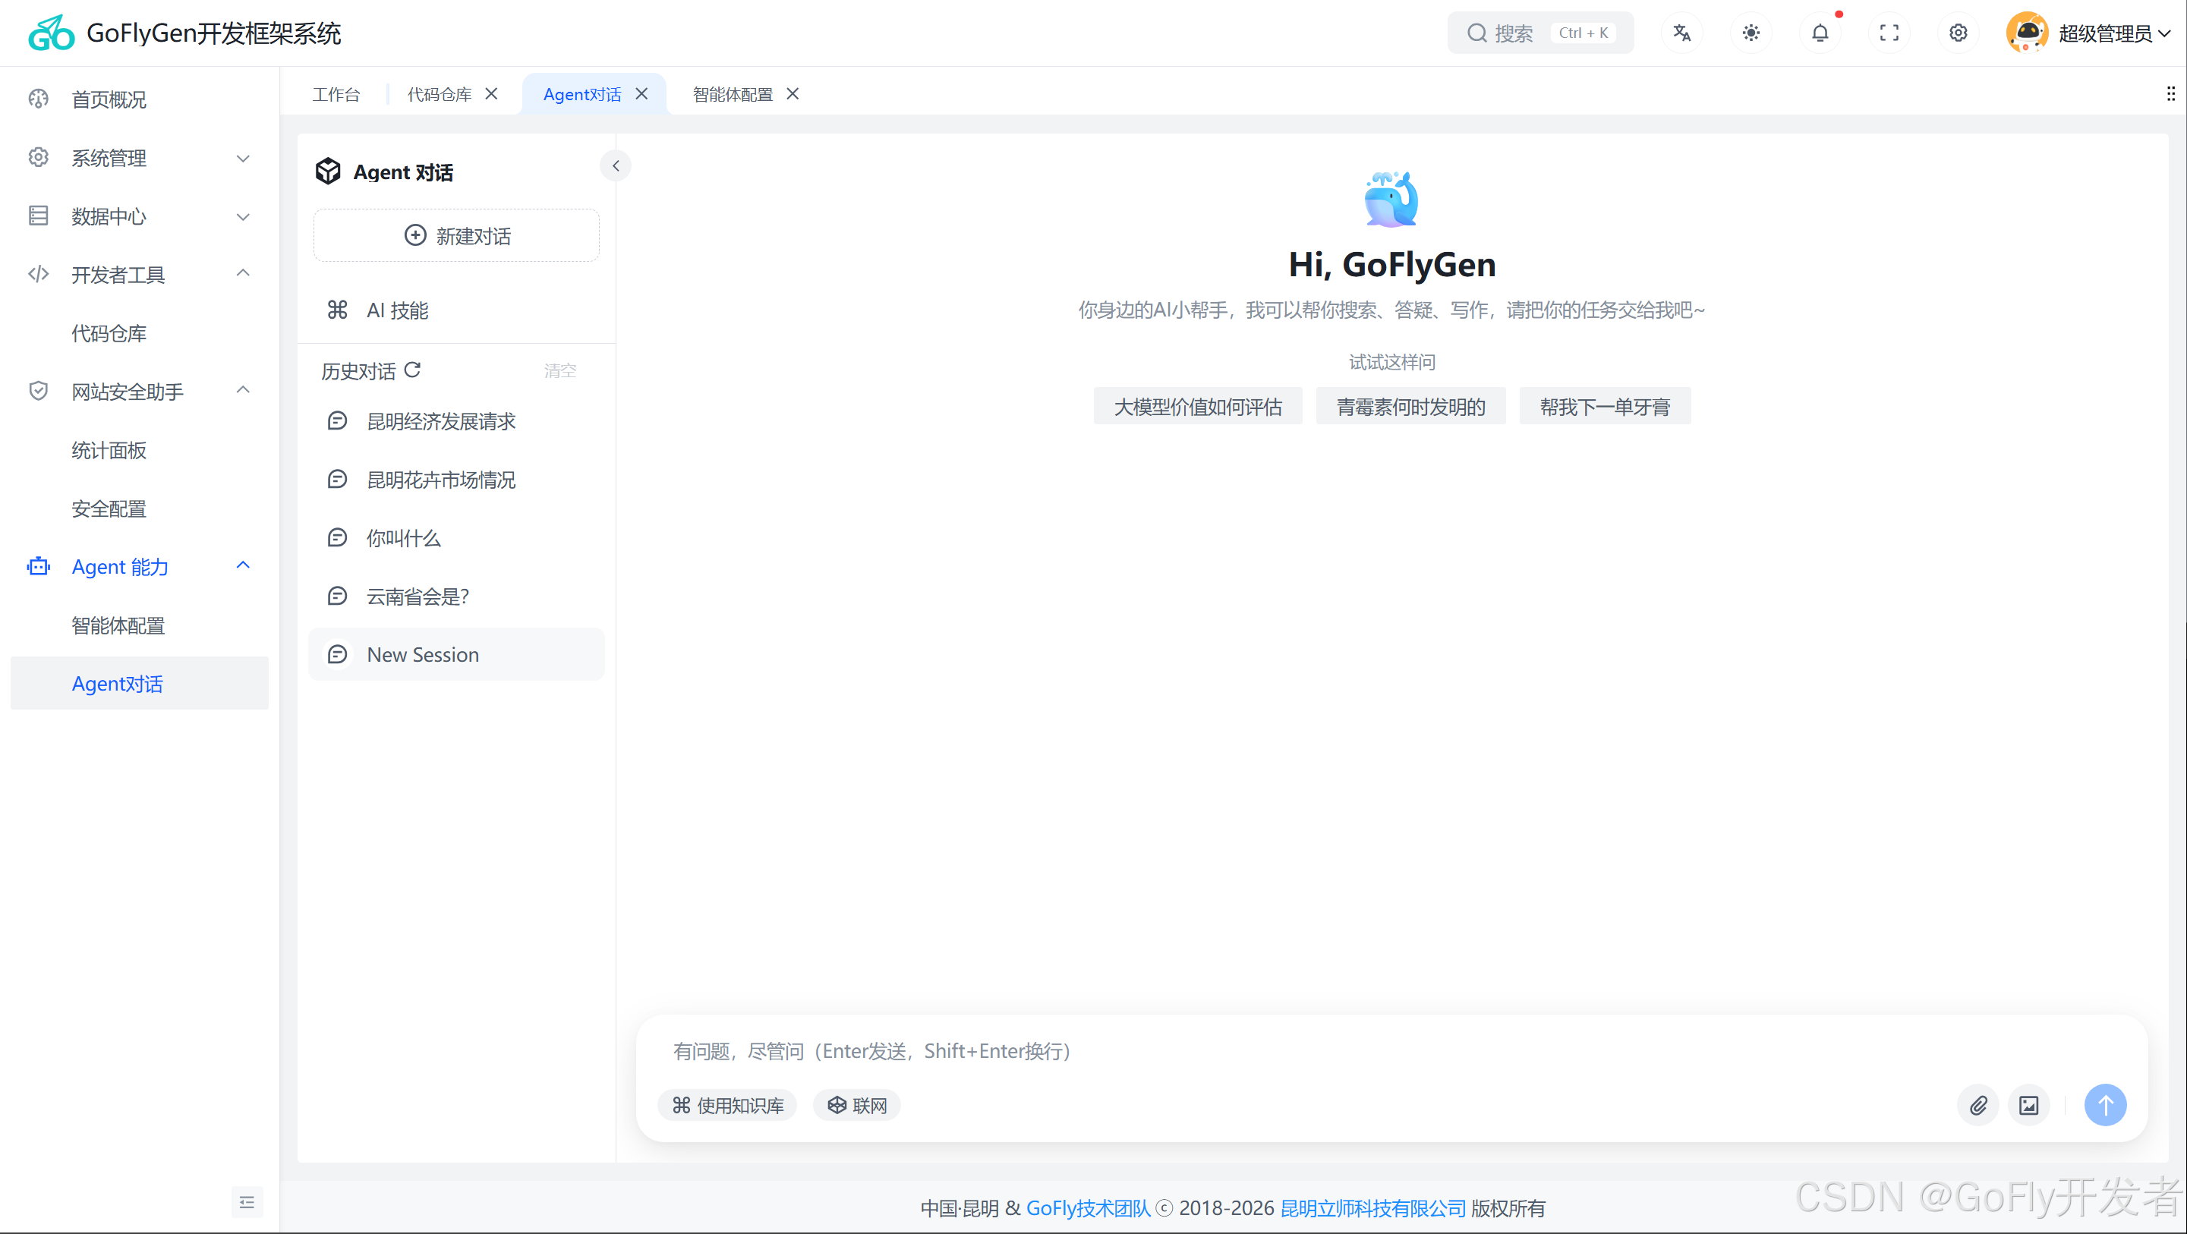Switch to the 代码仓库 tab
This screenshot has height=1234, width=2187.
439,94
